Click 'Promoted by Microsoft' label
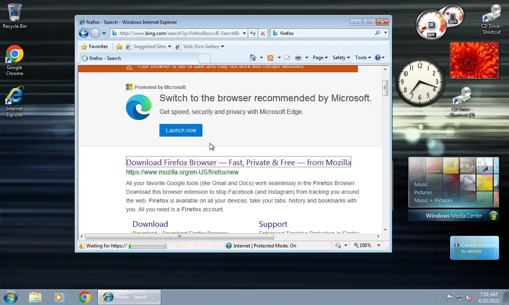Viewport: 509px width, 305px height. (160, 87)
